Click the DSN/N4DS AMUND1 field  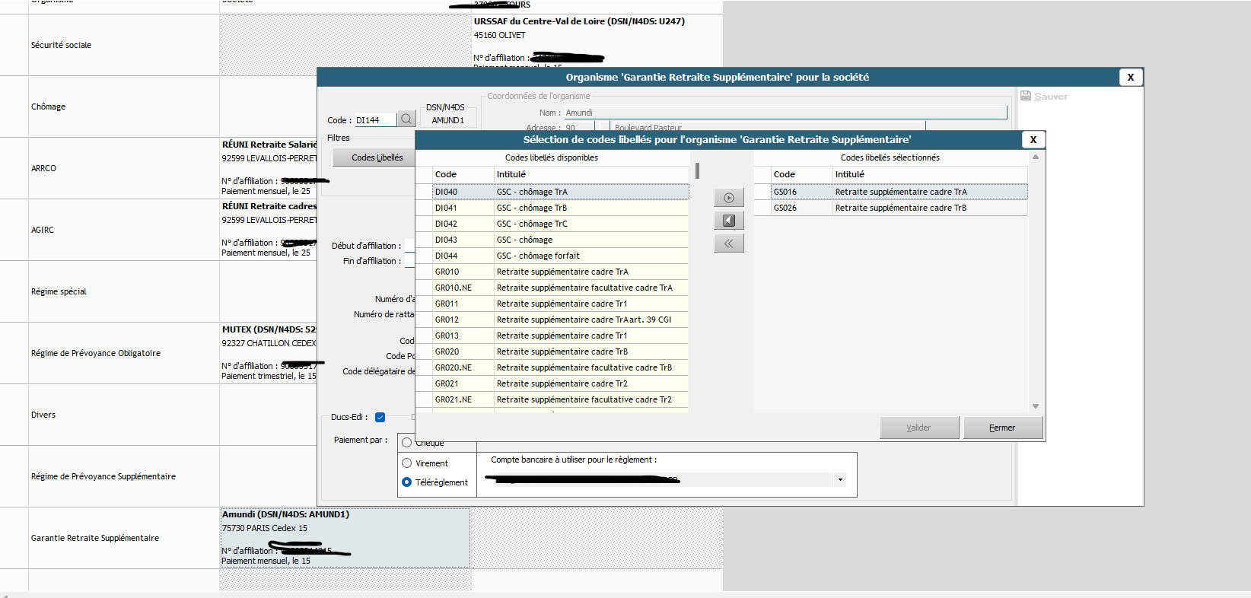click(448, 120)
